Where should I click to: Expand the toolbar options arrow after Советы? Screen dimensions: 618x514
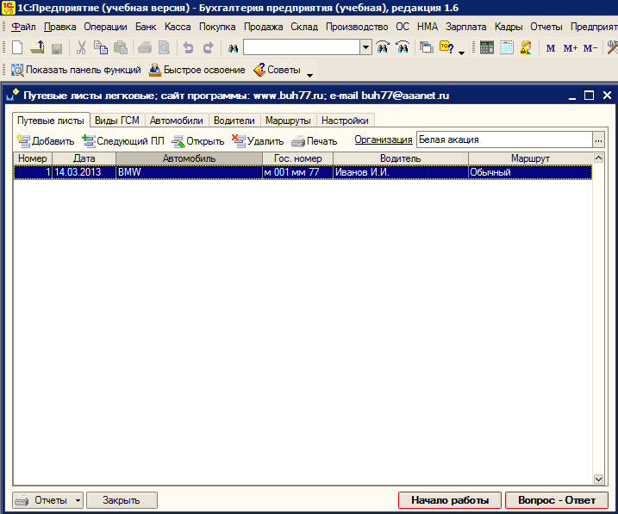[x=309, y=75]
